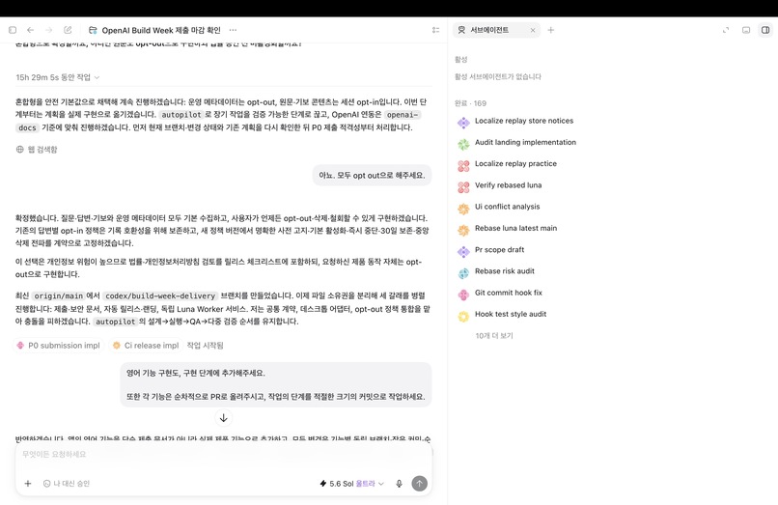The image size is (778, 505).
Task: Toggle the bottom panel layout icon
Action: coord(746,30)
